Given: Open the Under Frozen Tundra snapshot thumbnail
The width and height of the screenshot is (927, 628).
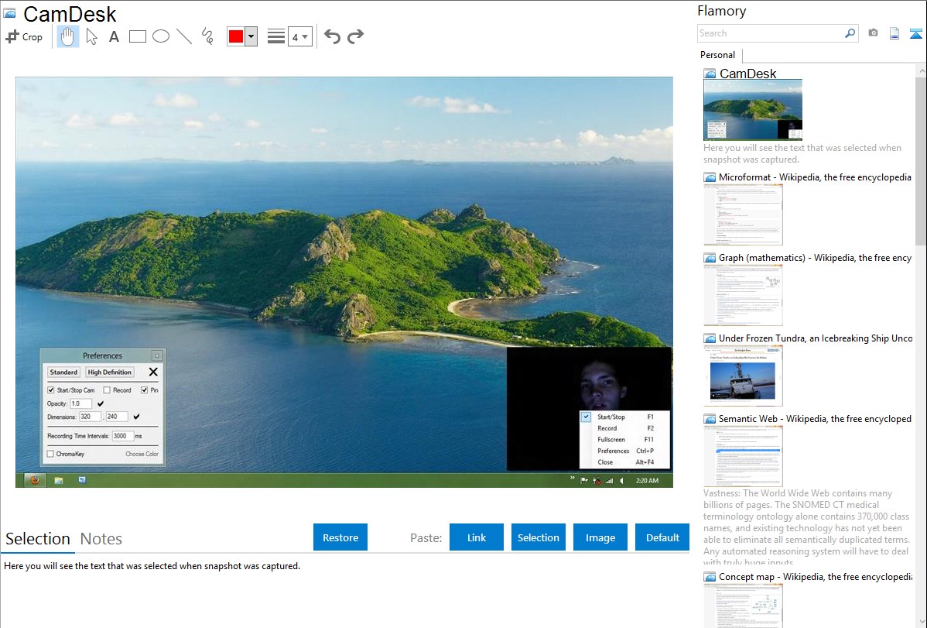Looking at the screenshot, I should tap(743, 376).
